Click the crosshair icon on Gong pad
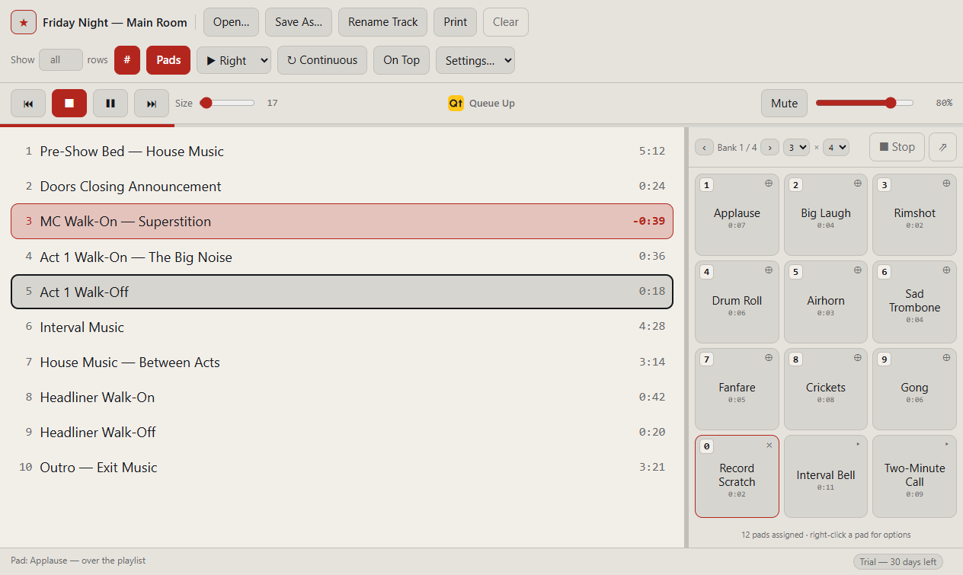 (946, 357)
